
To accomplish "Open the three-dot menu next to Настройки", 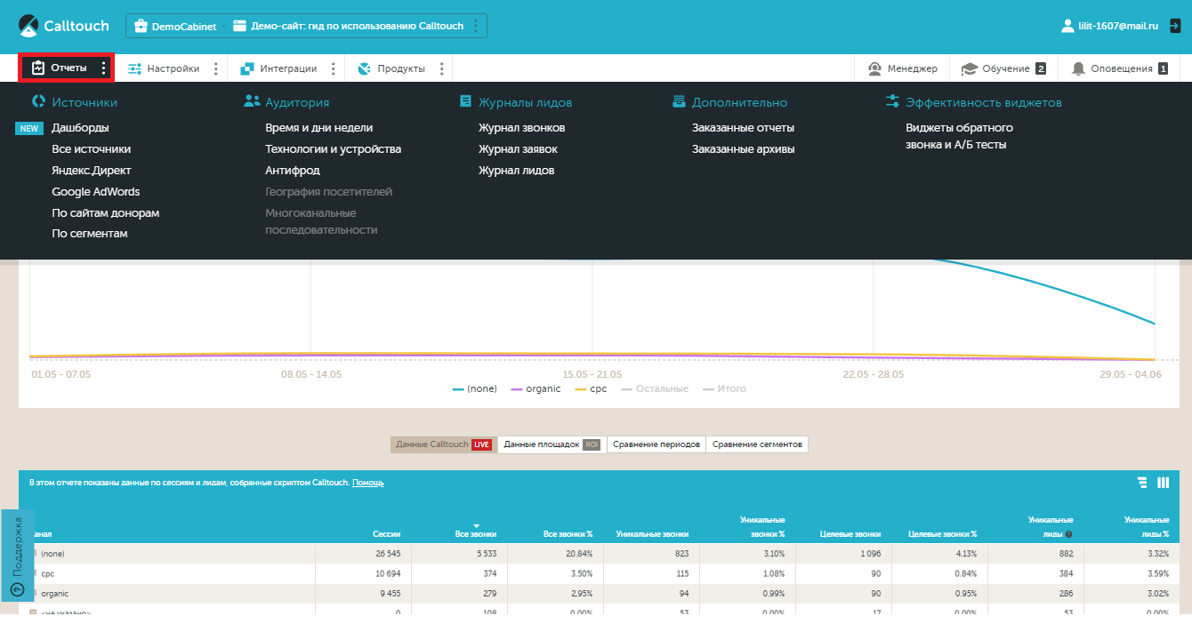I will click(x=216, y=68).
